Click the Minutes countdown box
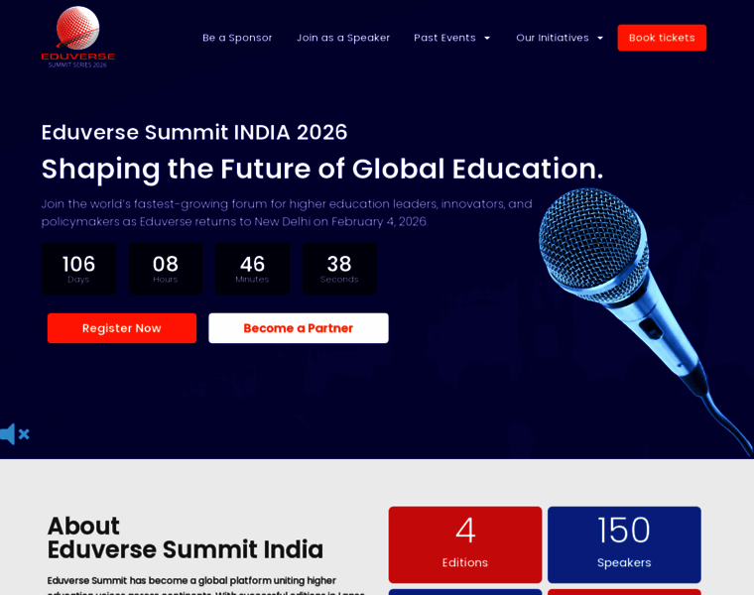The height and width of the screenshot is (595, 754). pyautogui.click(x=252, y=269)
